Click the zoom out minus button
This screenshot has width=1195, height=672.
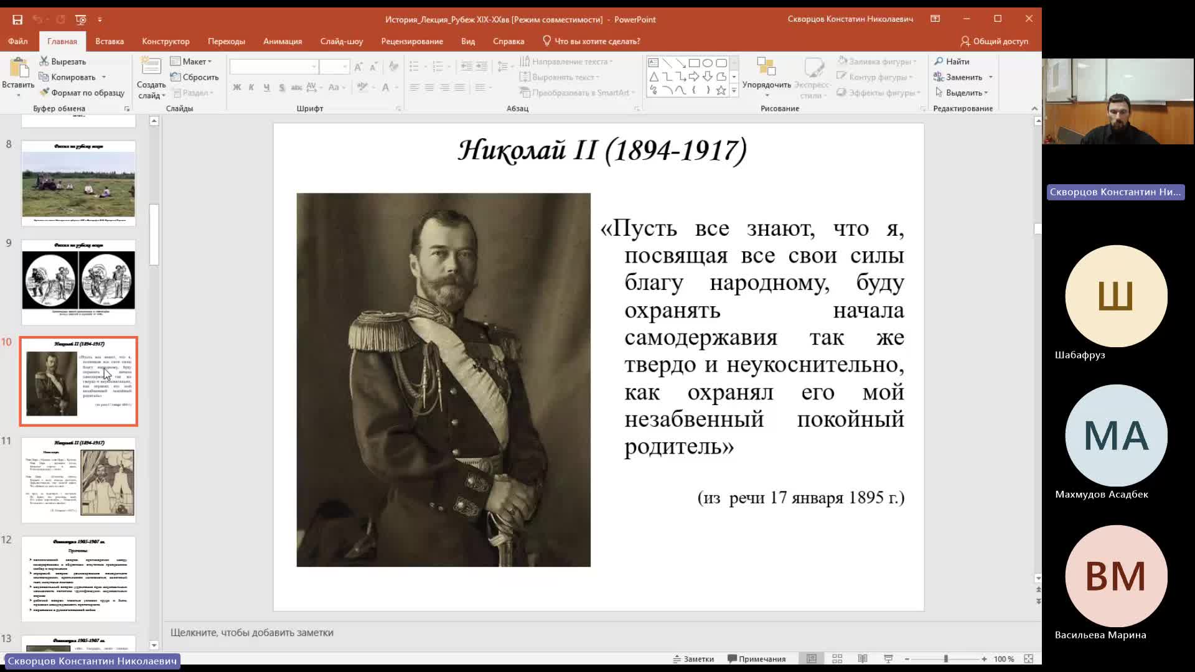pos(907,659)
